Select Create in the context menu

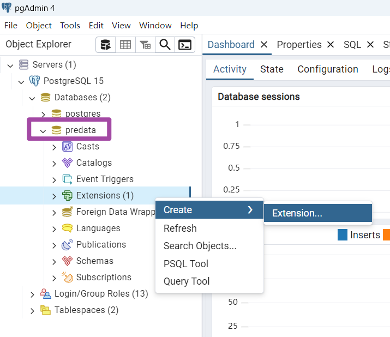[209, 210]
